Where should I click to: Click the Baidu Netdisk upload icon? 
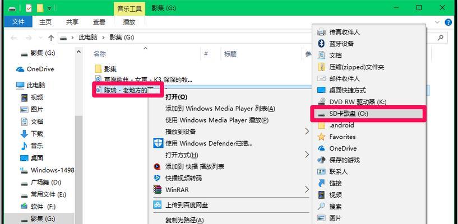158,205
